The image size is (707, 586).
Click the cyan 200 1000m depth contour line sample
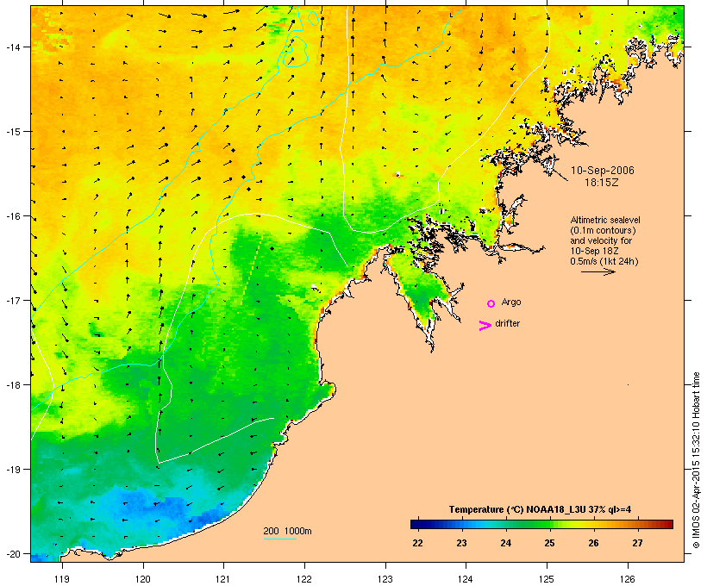(x=280, y=539)
